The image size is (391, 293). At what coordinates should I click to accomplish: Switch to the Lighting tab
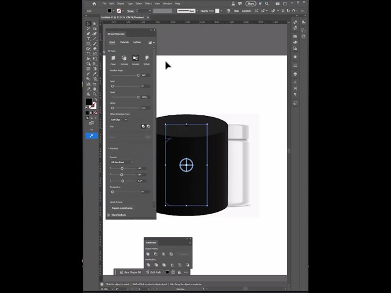137,42
